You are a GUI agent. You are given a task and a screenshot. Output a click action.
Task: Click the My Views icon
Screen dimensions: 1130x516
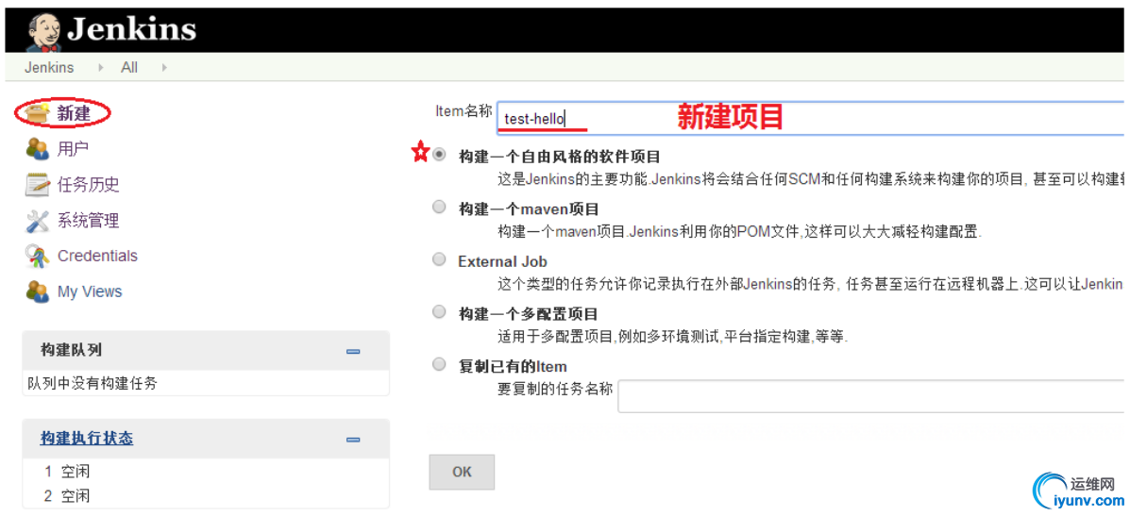37,291
